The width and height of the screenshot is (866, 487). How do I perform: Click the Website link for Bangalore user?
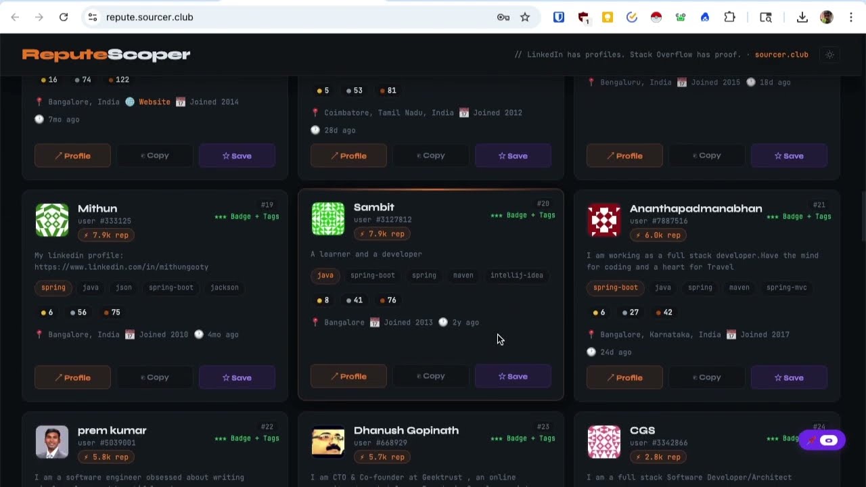click(x=154, y=101)
